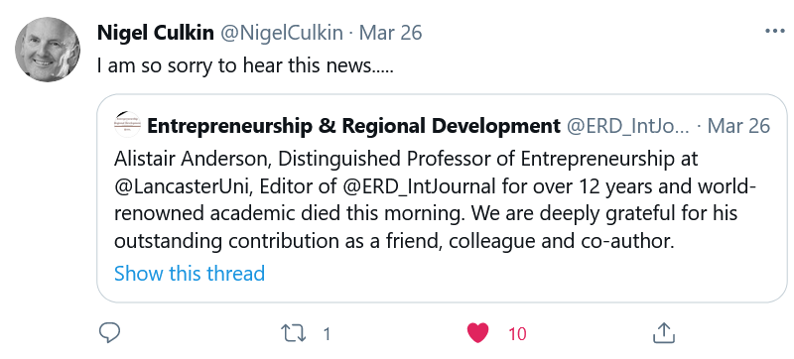Screen dimensions: 794x359
Task: Click the Nigel Culkin display name
Action: pyautogui.click(x=155, y=33)
